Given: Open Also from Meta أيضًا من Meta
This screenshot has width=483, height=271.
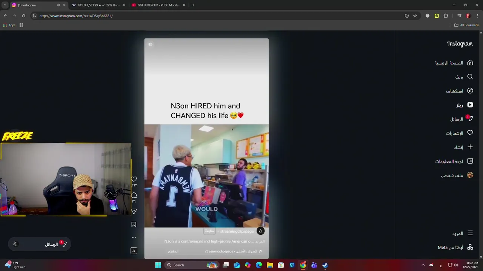Looking at the screenshot, I should coord(455,247).
